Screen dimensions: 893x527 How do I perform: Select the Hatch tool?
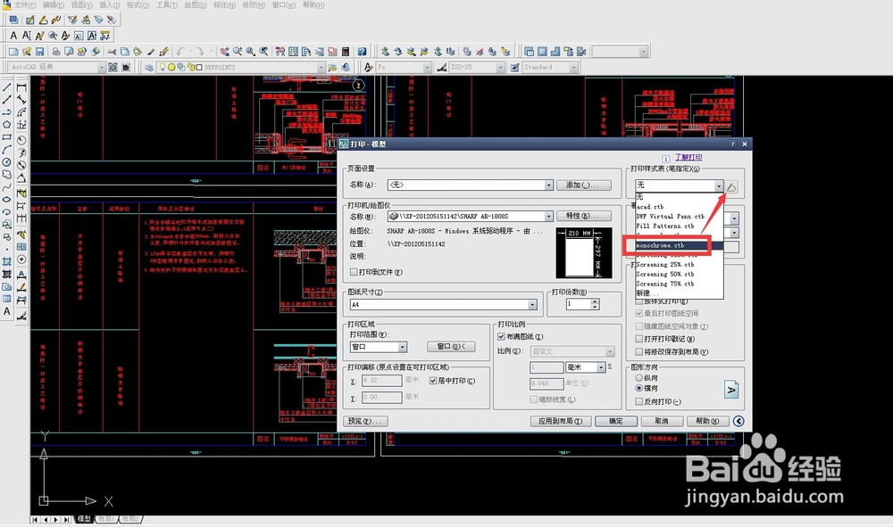click(x=7, y=261)
